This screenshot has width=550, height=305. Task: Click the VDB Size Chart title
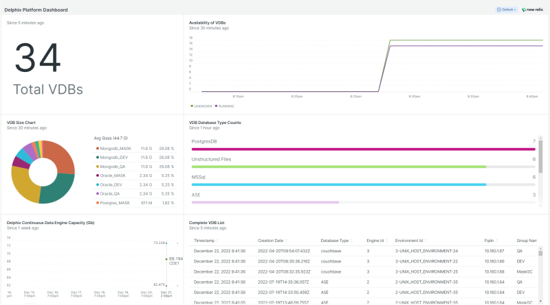[x=21, y=123]
